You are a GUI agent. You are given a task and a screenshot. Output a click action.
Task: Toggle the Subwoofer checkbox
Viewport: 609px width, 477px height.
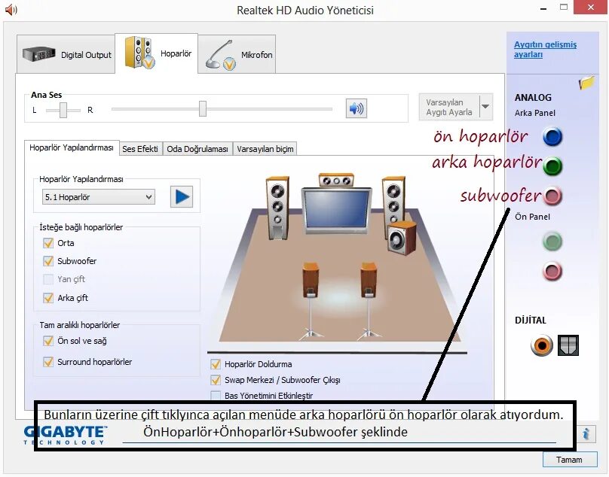pos(48,261)
